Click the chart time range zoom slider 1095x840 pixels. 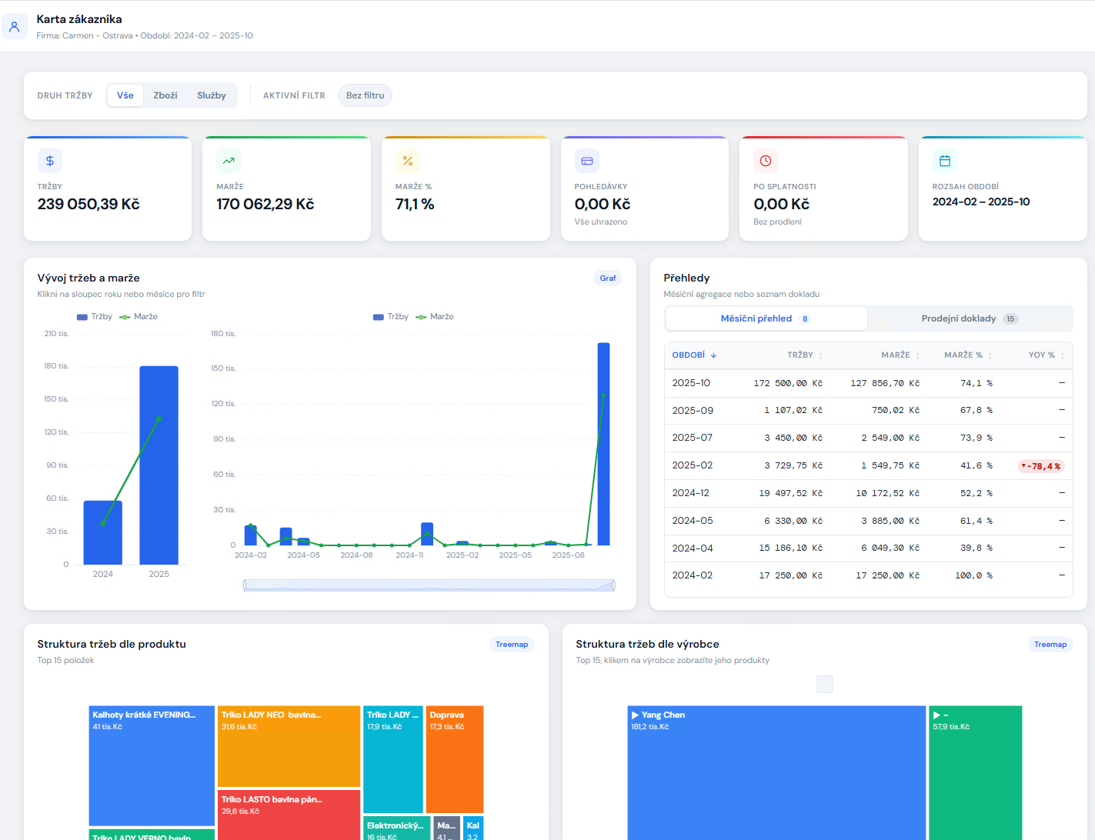click(429, 585)
